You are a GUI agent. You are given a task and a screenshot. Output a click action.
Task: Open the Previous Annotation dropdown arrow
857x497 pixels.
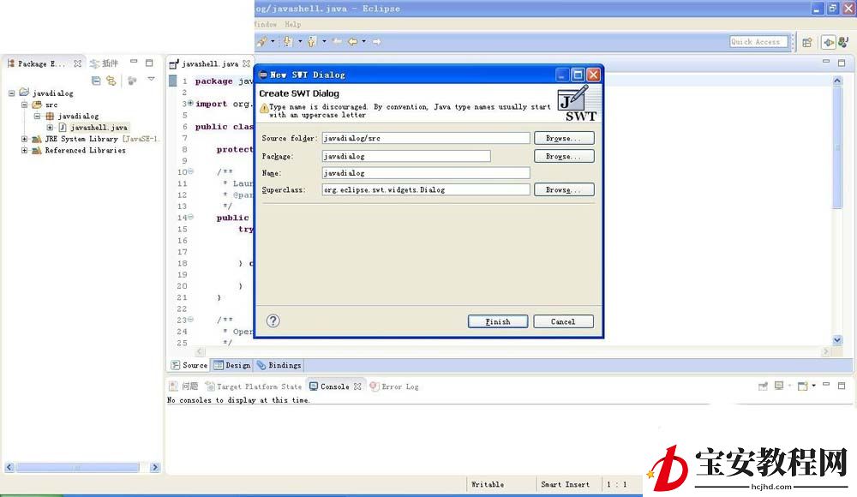pos(324,41)
